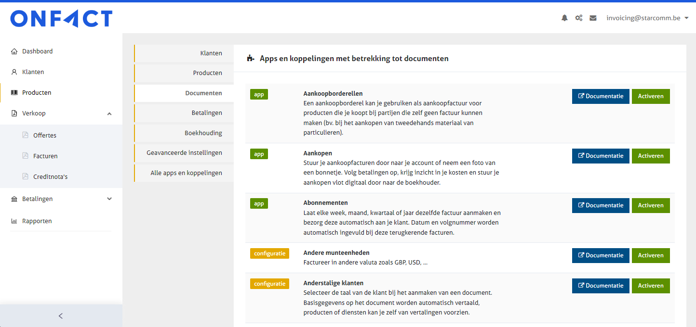The height and width of the screenshot is (327, 696).
Task: Collapse the Verkoop menu section
Action: 109,113
